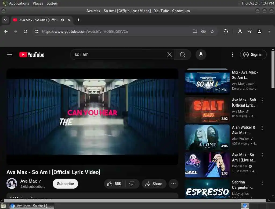Subscribe to Ava Max channel
The width and height of the screenshot is (275, 209).
point(66,184)
